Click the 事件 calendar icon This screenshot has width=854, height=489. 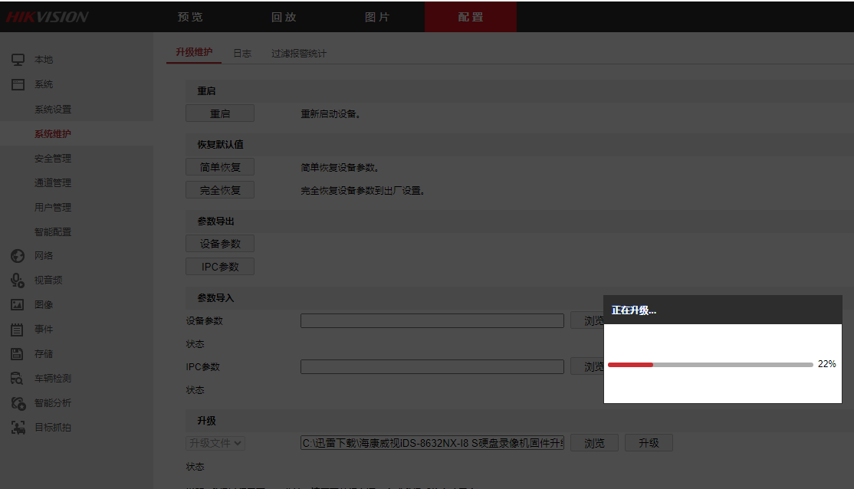[18, 329]
